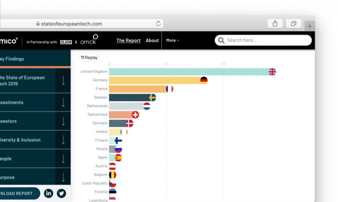Screen dimensions: 338x202
Task: Select Investors sidebar item
Action: [28, 121]
